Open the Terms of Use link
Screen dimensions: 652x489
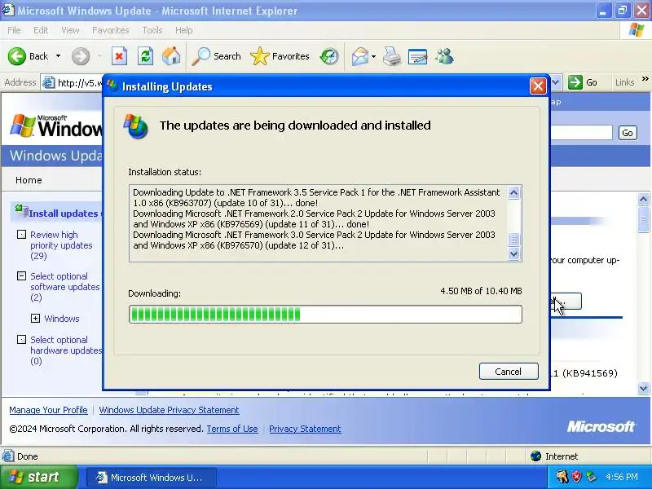(232, 429)
